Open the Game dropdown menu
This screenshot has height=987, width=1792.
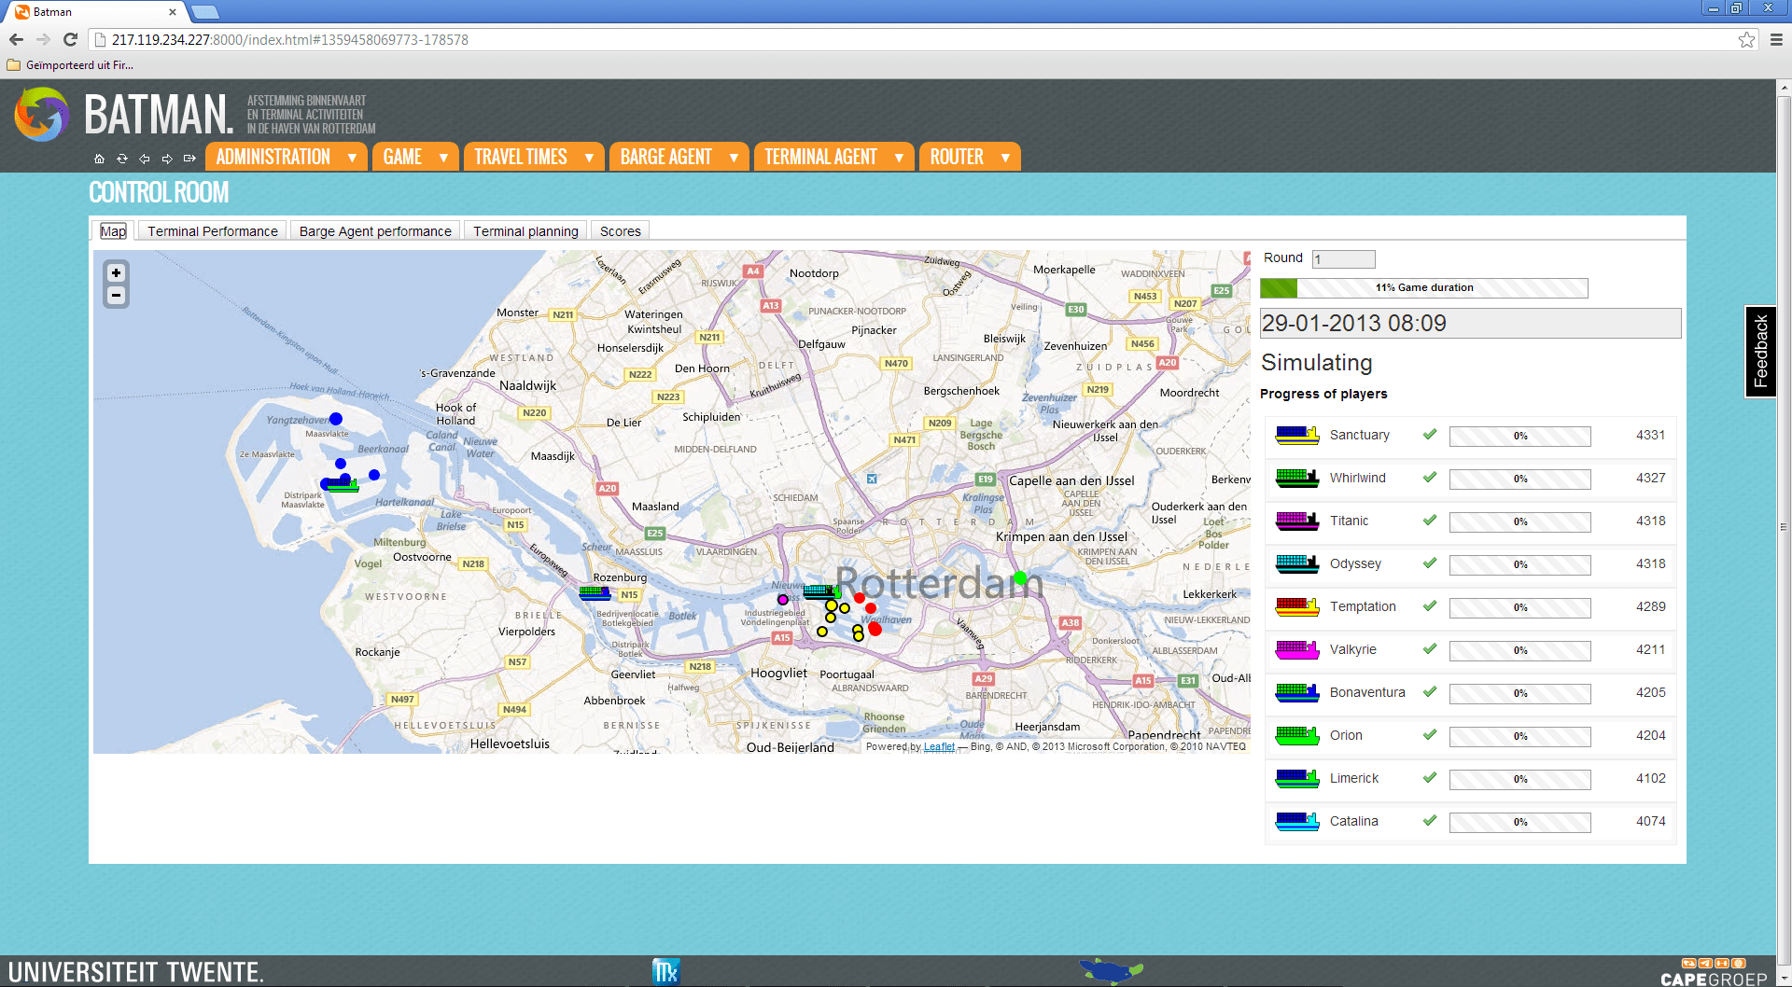(x=415, y=157)
